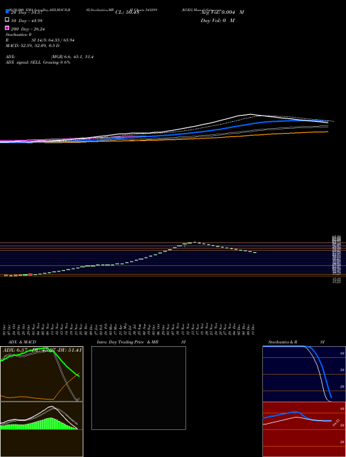Click the magenta 200 Day legend swatch
This screenshot has width=346, height=457.
[x=8, y=28]
